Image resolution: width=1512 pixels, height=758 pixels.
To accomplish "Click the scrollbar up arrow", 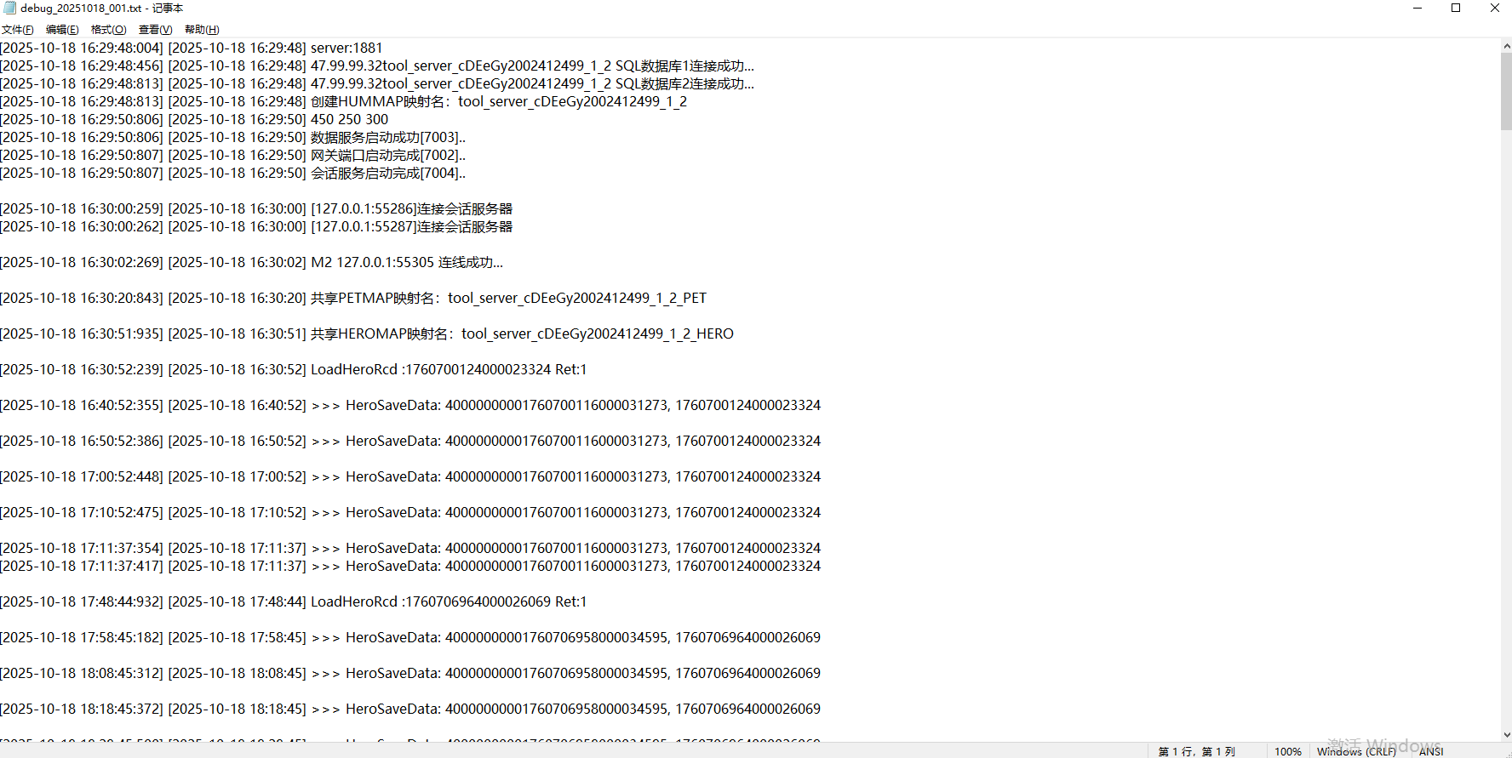I will coord(1505,46).
